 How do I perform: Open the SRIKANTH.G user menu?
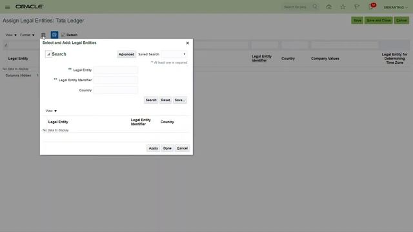[396, 7]
